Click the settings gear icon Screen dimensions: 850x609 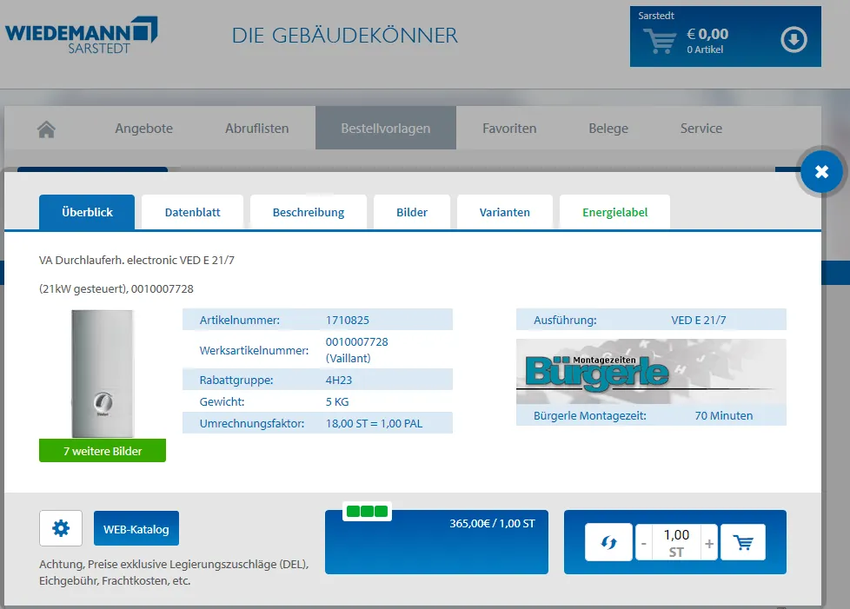(61, 528)
